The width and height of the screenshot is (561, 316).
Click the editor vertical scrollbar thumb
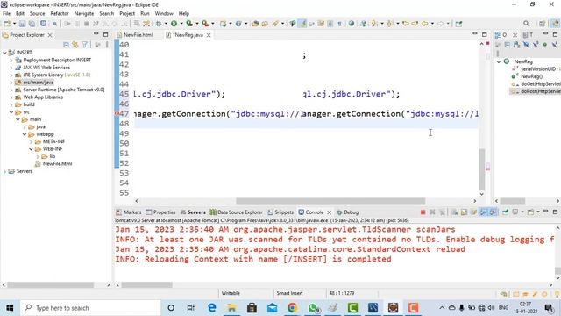click(481, 169)
